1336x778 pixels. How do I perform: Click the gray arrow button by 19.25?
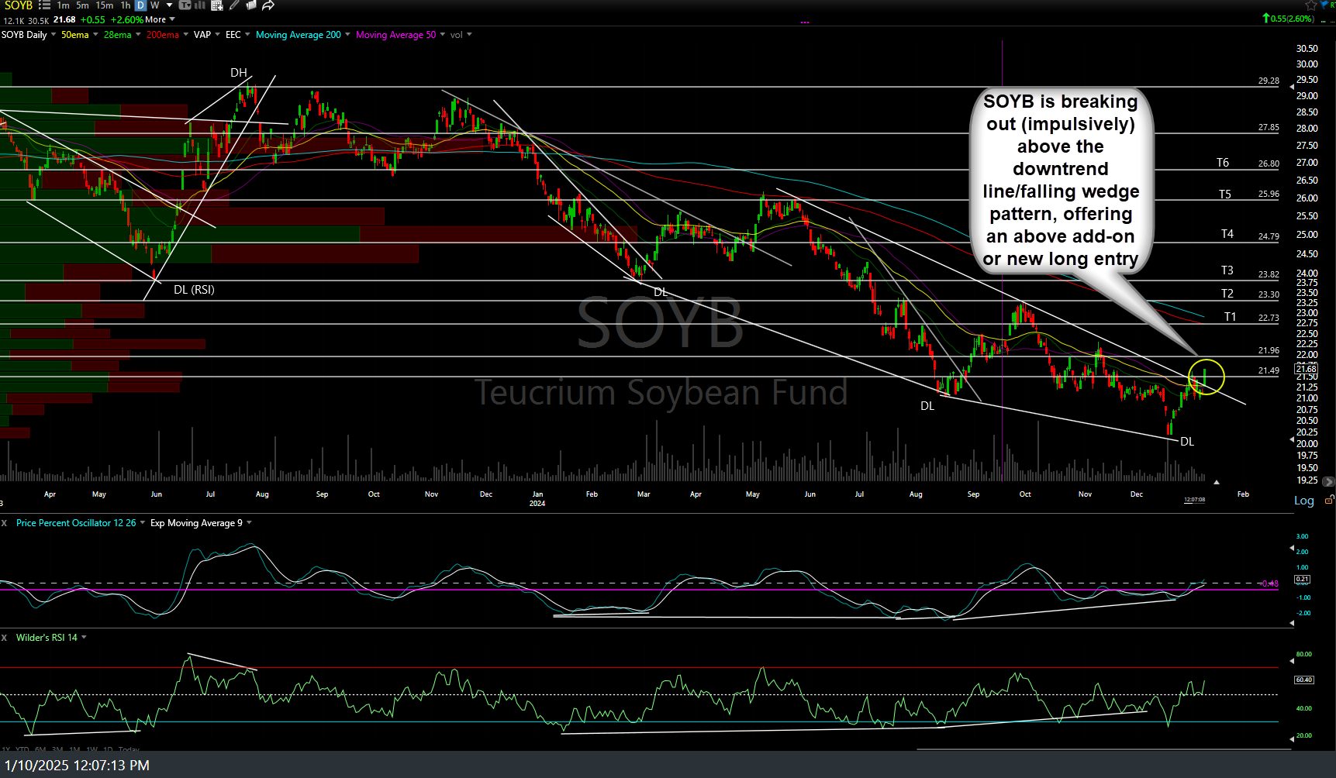point(1328,481)
